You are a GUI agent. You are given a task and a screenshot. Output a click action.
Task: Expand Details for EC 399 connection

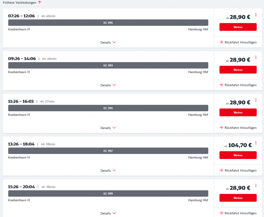(108, 213)
